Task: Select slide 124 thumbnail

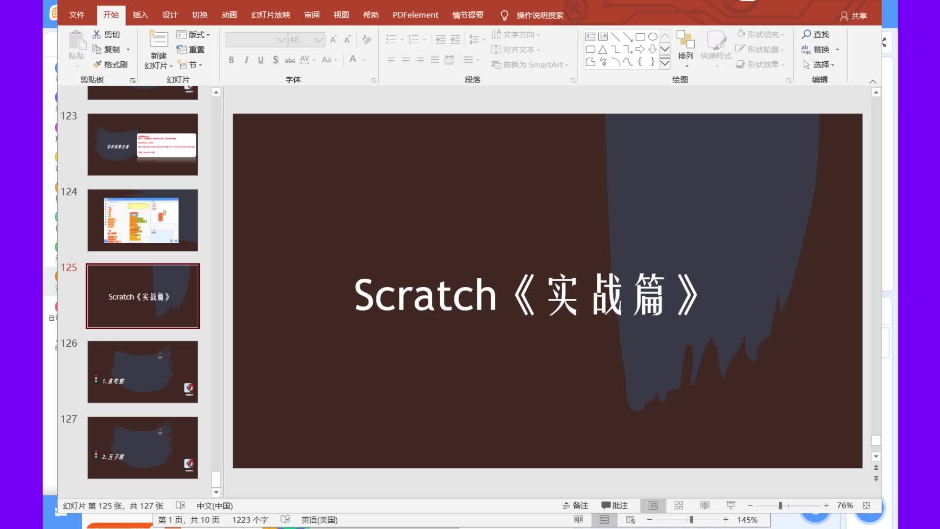Action: click(x=142, y=220)
